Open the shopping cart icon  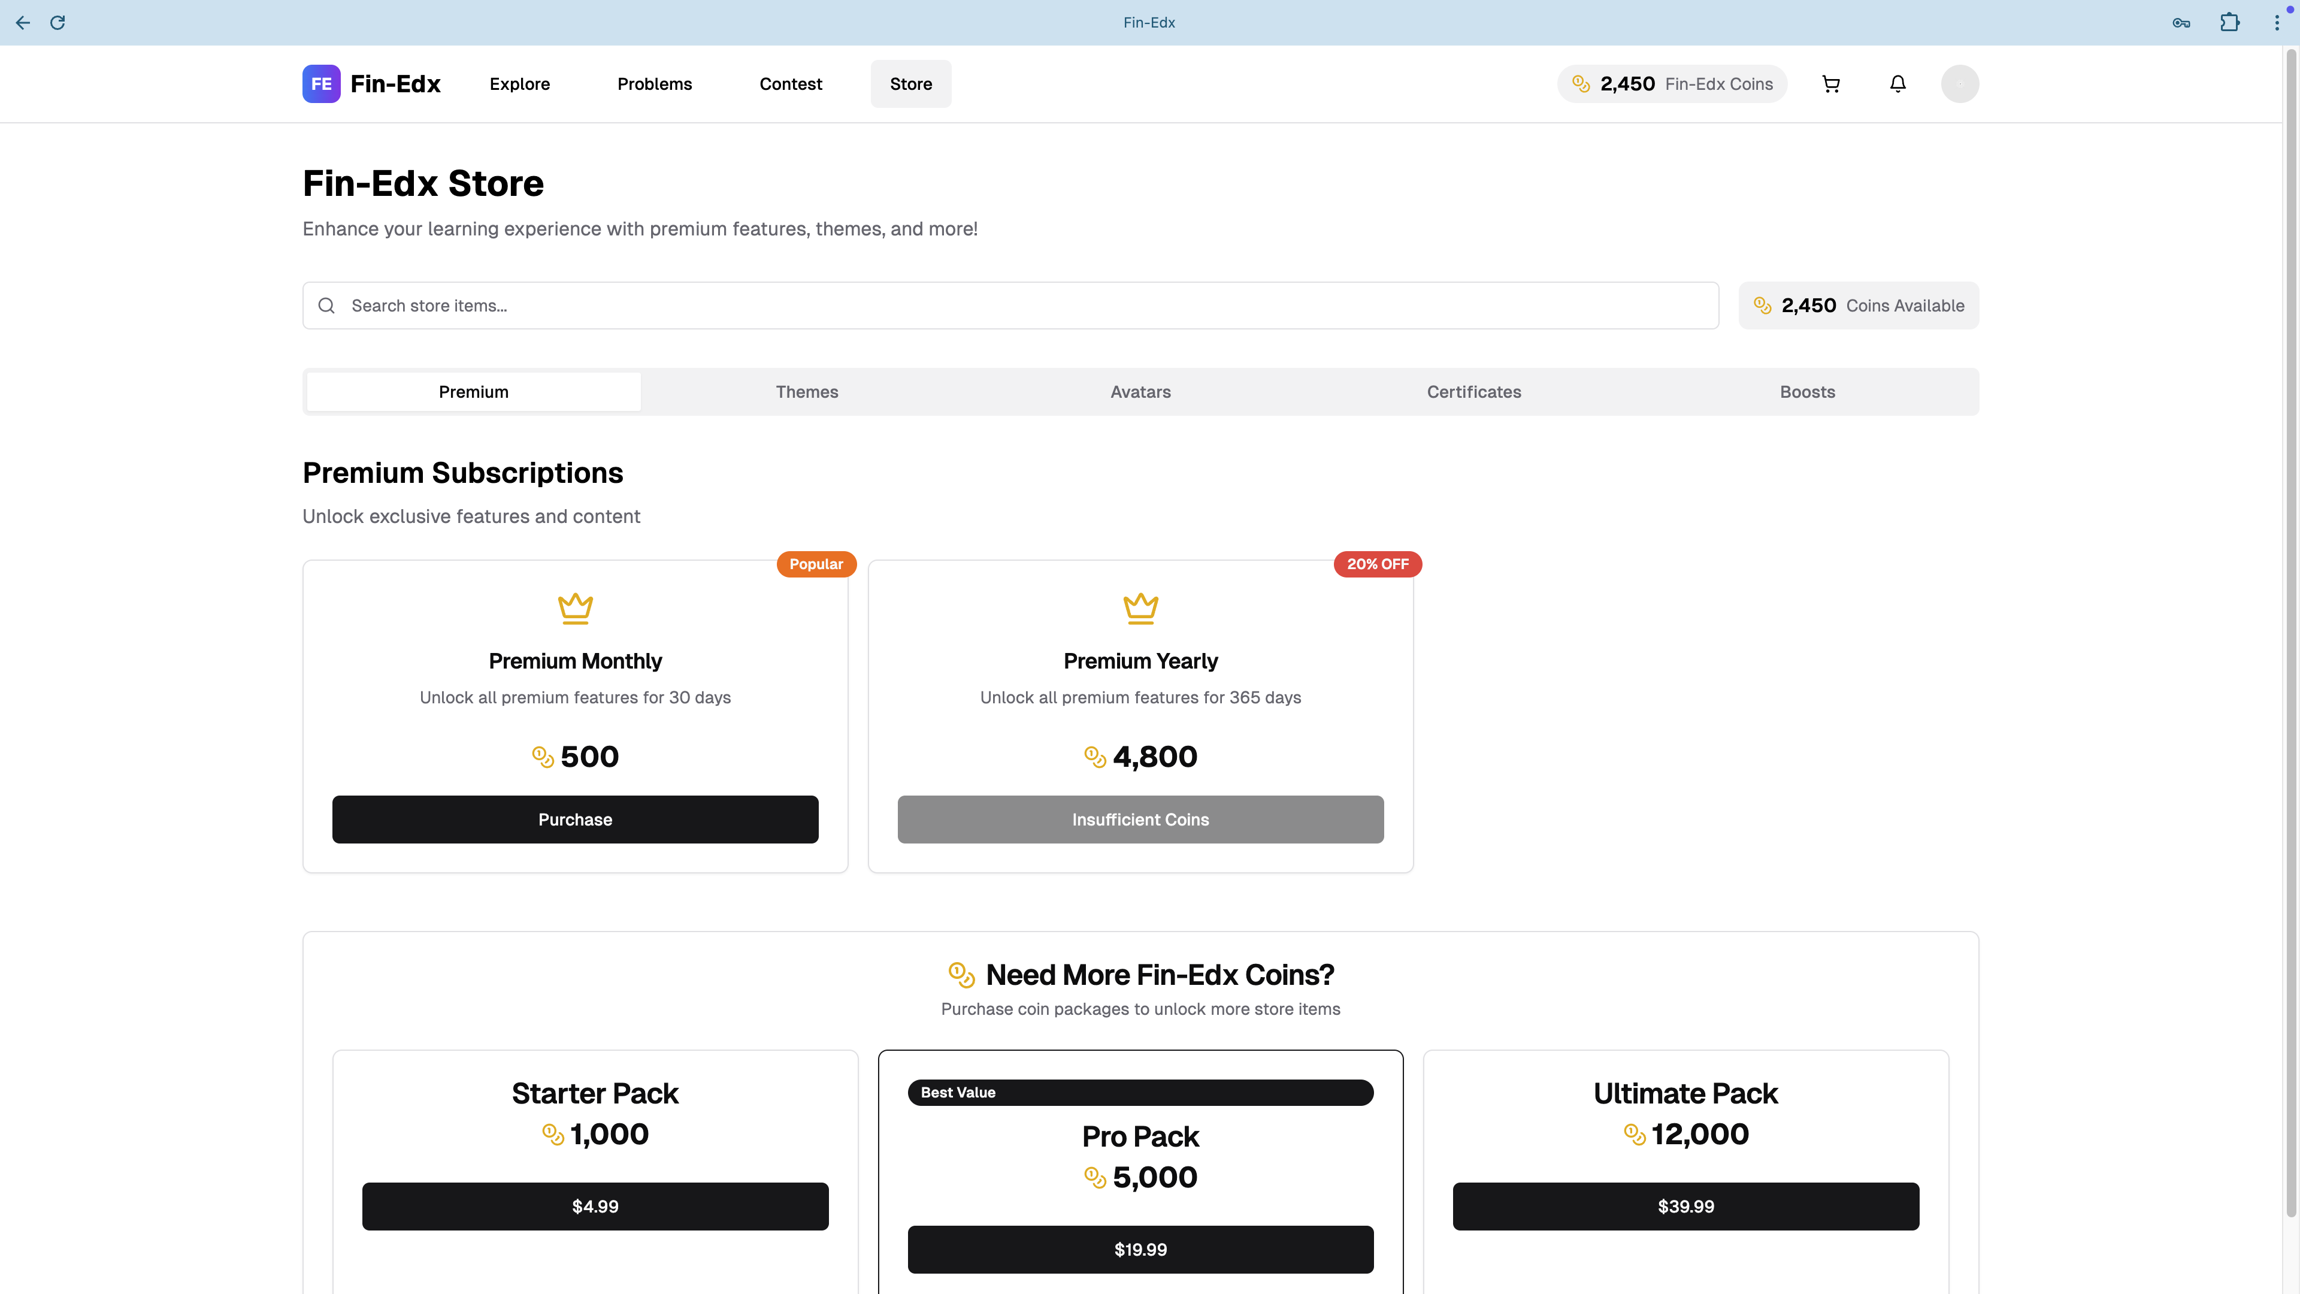click(x=1830, y=84)
